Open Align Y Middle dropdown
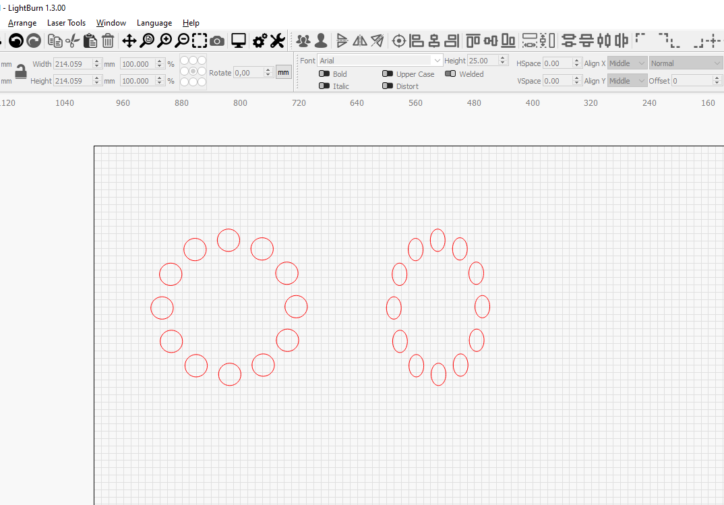Screen dimensions: 724x505 pos(627,81)
